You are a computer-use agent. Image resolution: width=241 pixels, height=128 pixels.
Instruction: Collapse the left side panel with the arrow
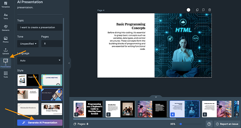point(69,63)
